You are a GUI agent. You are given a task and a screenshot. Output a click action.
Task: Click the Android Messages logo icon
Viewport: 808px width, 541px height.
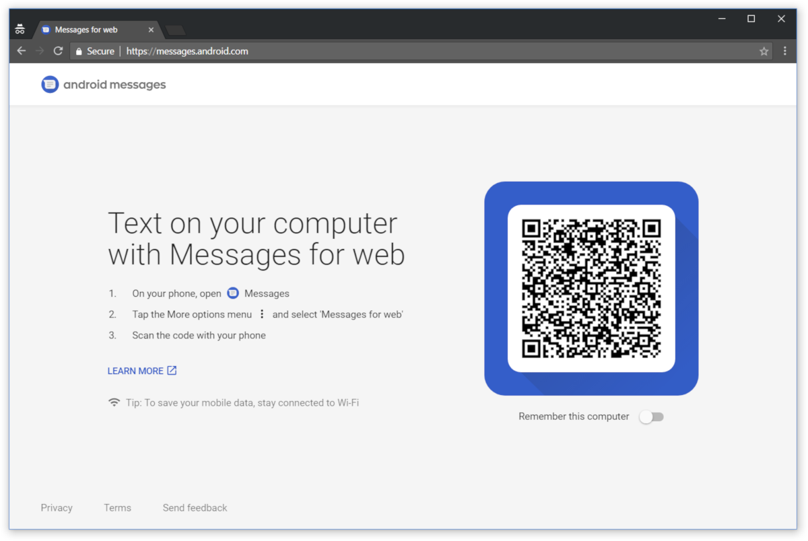click(50, 85)
